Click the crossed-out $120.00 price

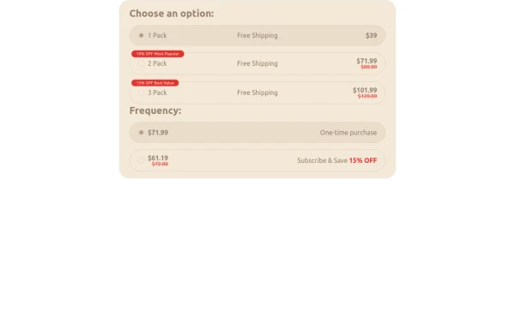pos(367,96)
